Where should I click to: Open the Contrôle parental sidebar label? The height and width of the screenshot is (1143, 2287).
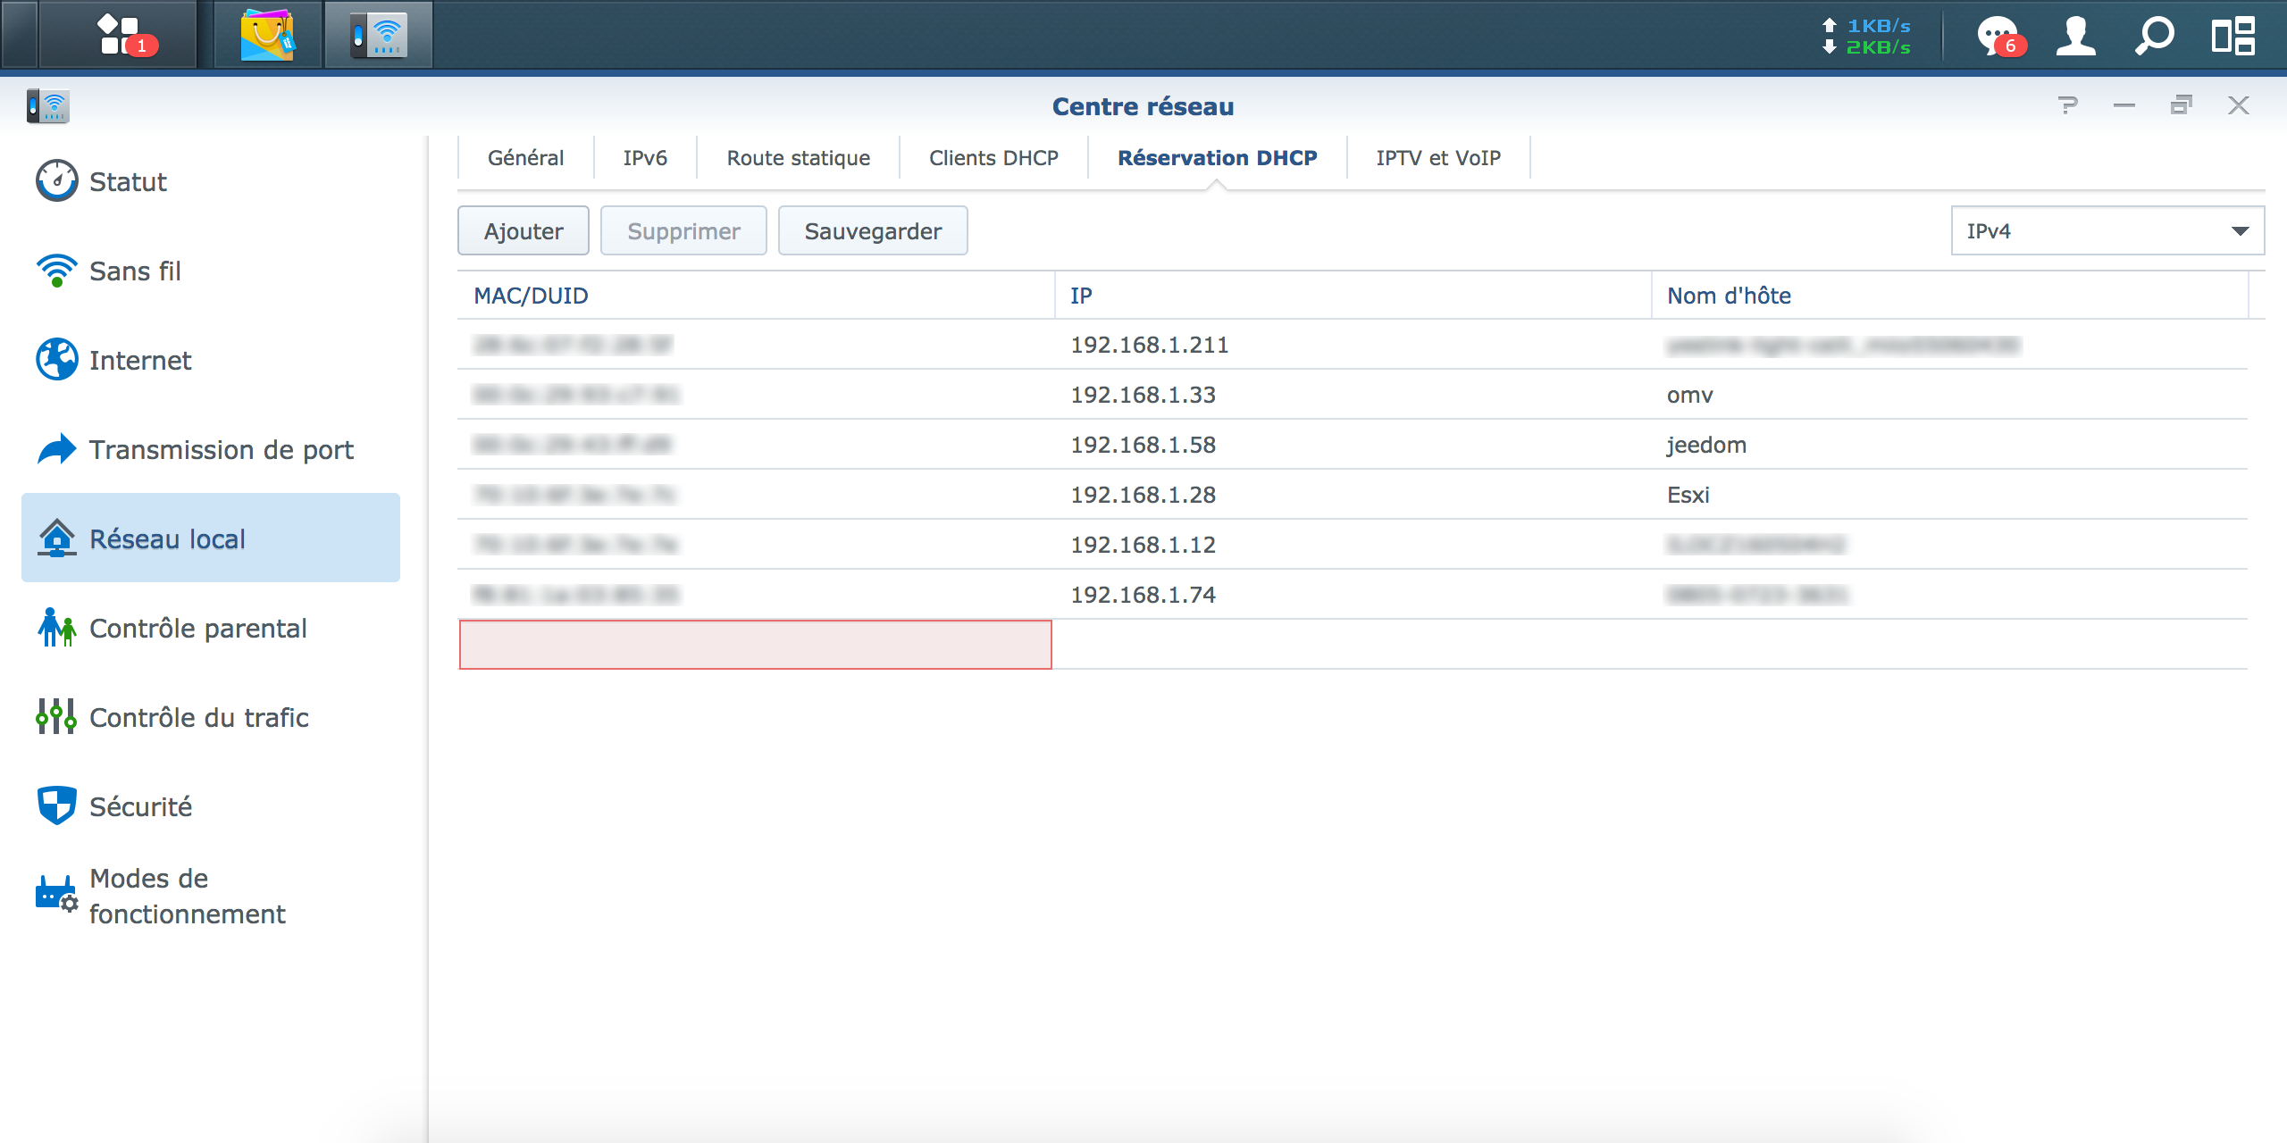[x=198, y=628]
